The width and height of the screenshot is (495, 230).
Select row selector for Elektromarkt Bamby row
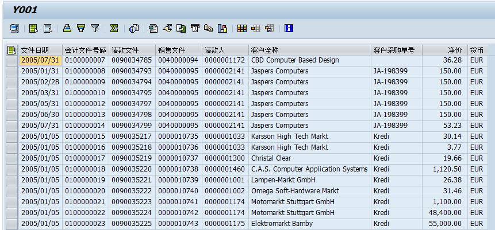coord(12,224)
